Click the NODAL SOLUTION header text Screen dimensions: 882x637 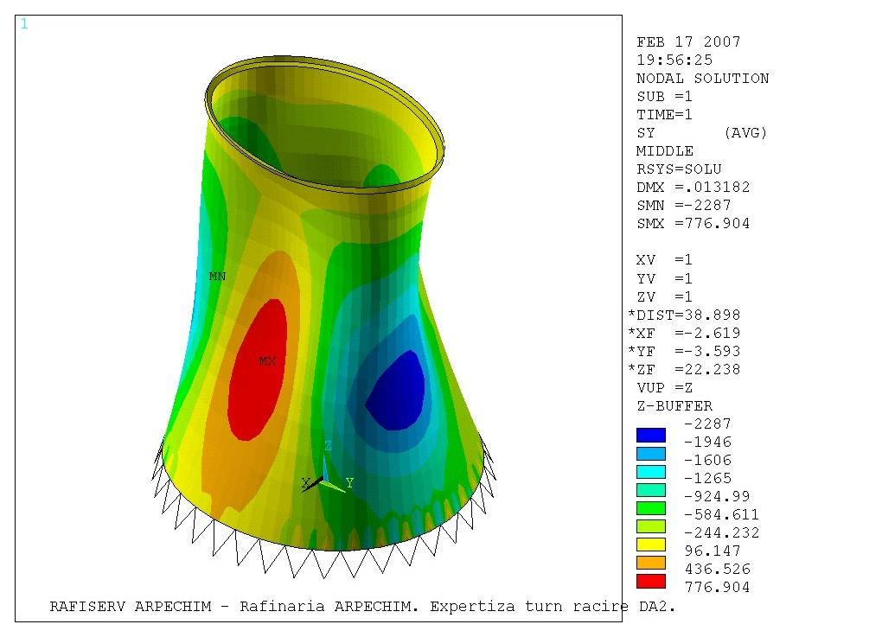702,79
